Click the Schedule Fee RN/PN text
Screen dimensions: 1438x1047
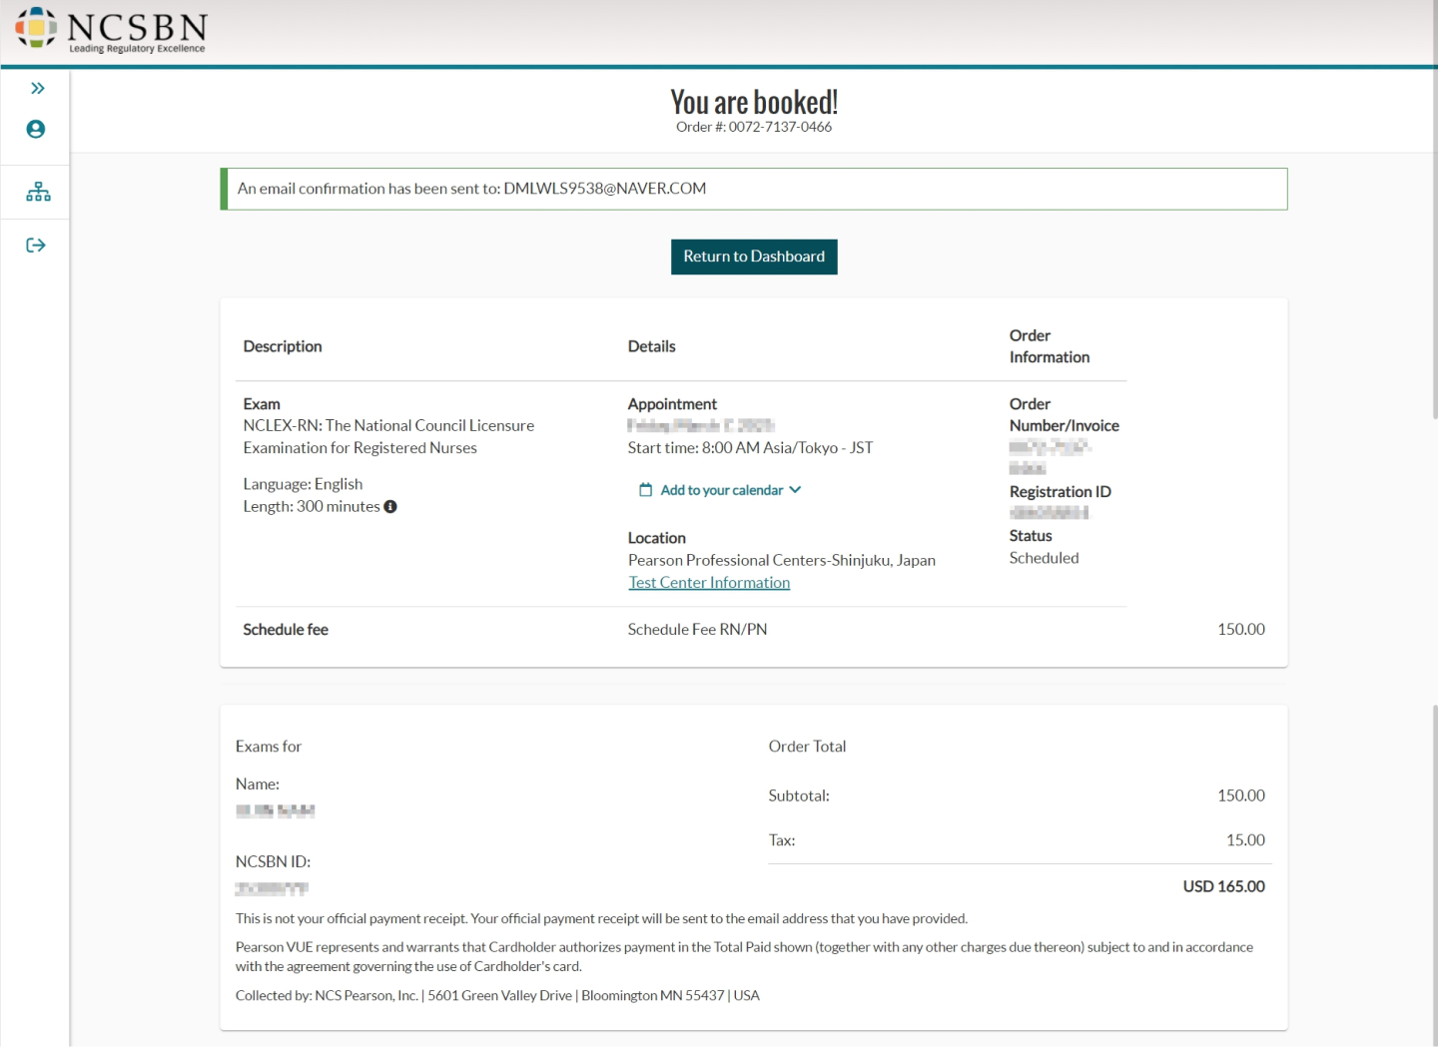[x=697, y=630]
